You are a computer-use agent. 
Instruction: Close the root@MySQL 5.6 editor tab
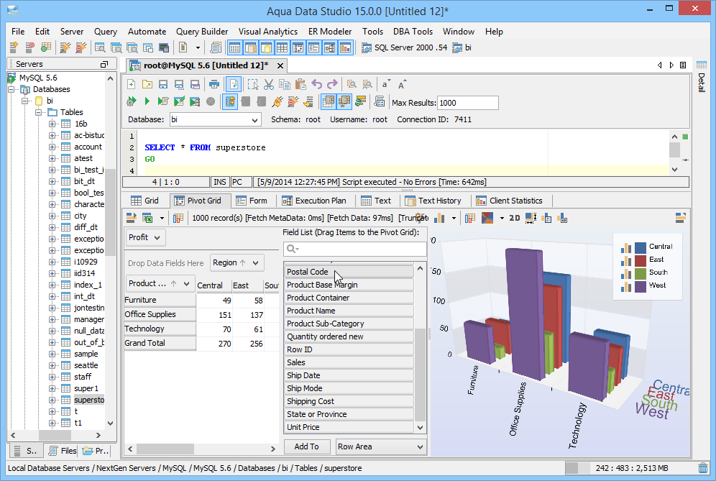pos(280,65)
